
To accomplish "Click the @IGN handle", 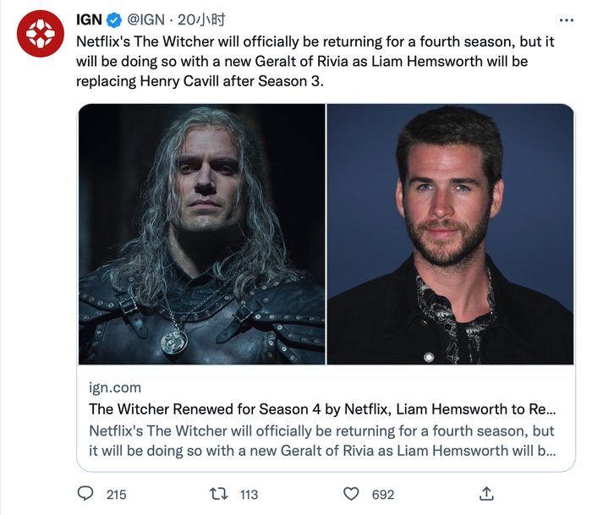I will (x=145, y=20).
